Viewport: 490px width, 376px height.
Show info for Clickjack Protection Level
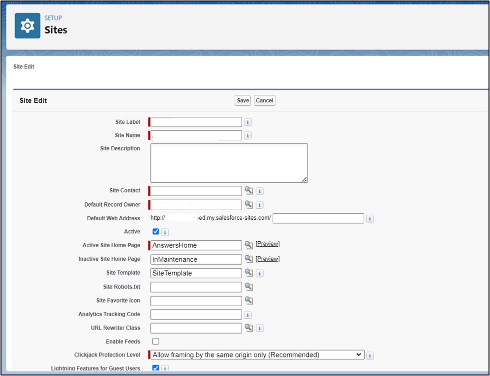(370, 356)
